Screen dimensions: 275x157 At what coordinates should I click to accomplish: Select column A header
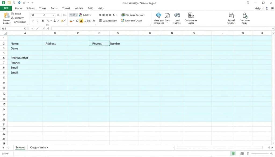point(25,33)
